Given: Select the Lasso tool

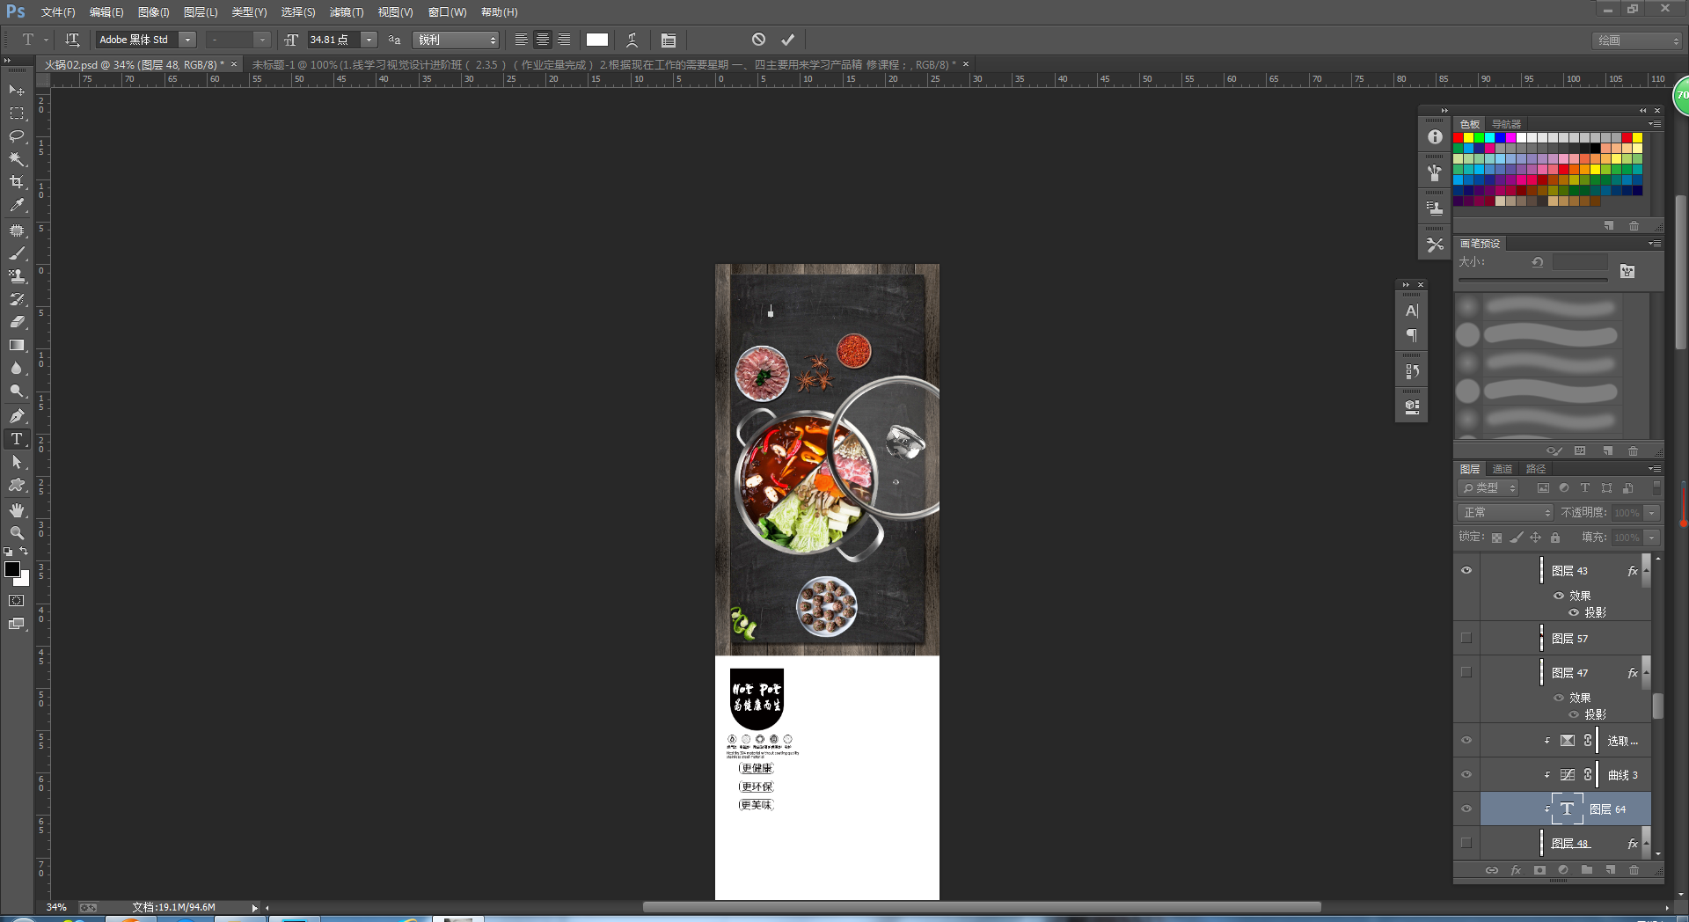Looking at the screenshot, I should (x=17, y=136).
